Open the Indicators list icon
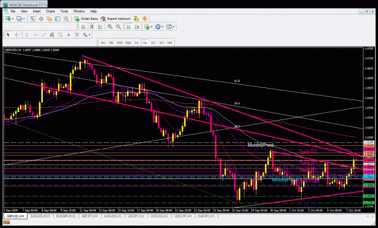Screen dimensions: 378x228 [147, 27]
